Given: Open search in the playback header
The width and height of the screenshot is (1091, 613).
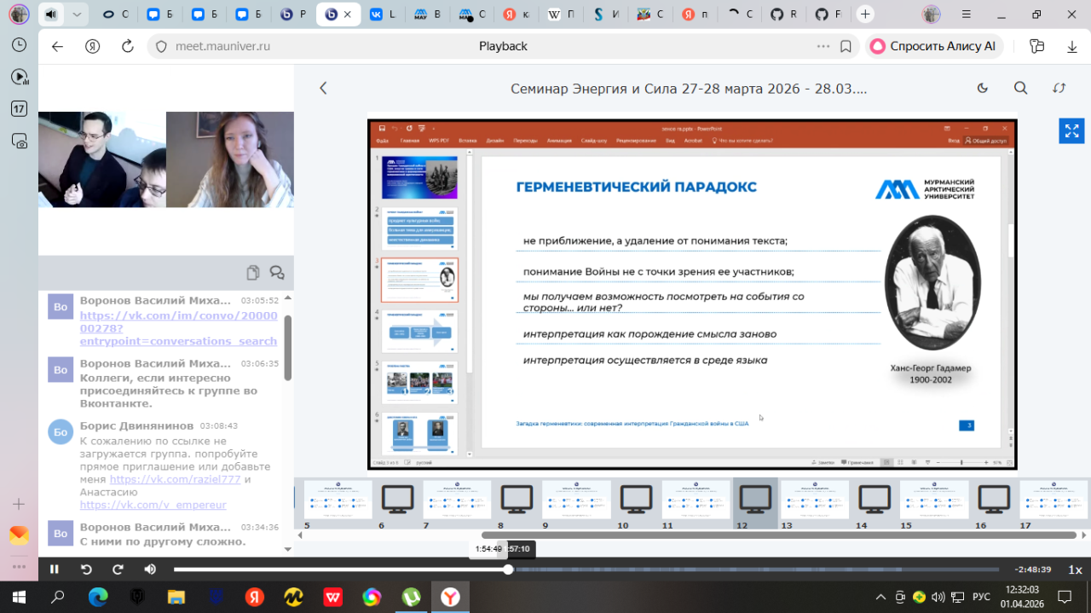Looking at the screenshot, I should tap(1020, 88).
